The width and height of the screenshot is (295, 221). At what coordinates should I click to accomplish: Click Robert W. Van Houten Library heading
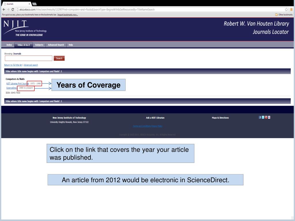tap(256, 24)
